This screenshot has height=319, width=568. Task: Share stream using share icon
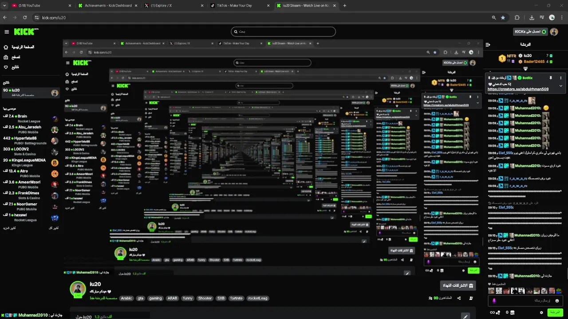click(x=459, y=298)
